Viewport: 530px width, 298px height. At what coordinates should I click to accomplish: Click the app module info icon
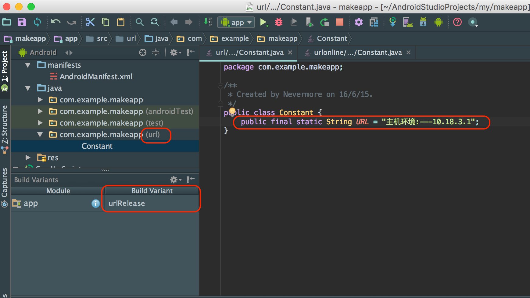tap(96, 203)
